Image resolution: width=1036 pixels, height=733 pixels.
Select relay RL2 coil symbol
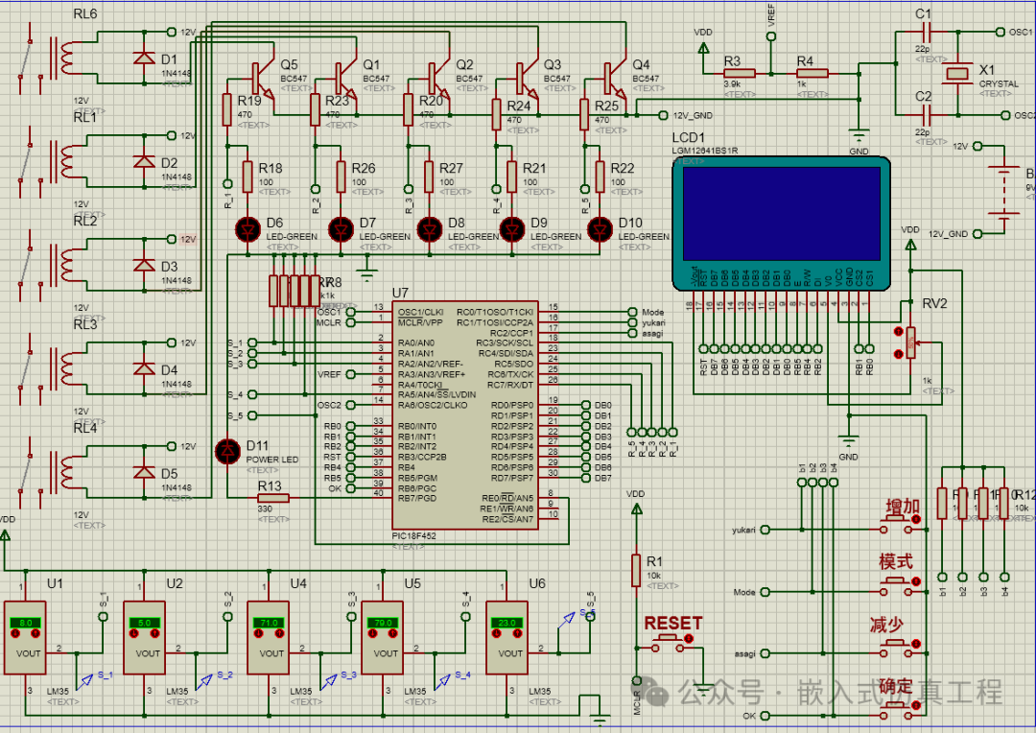pos(66,265)
